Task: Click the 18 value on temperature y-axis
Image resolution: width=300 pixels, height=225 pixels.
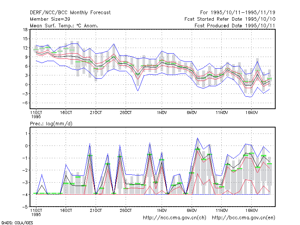Action: [25, 30]
